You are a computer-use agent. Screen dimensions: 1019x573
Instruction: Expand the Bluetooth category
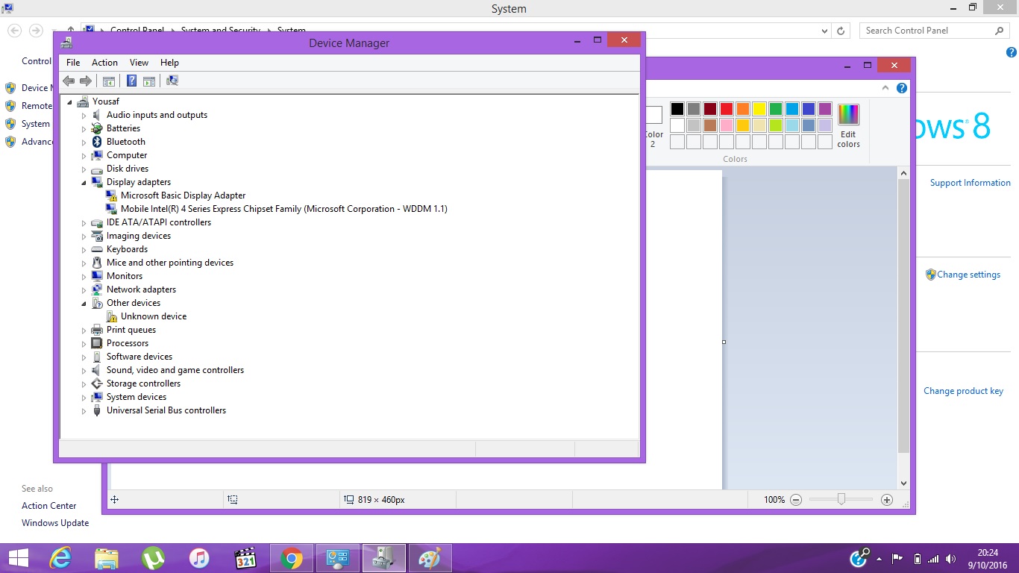[84, 143]
